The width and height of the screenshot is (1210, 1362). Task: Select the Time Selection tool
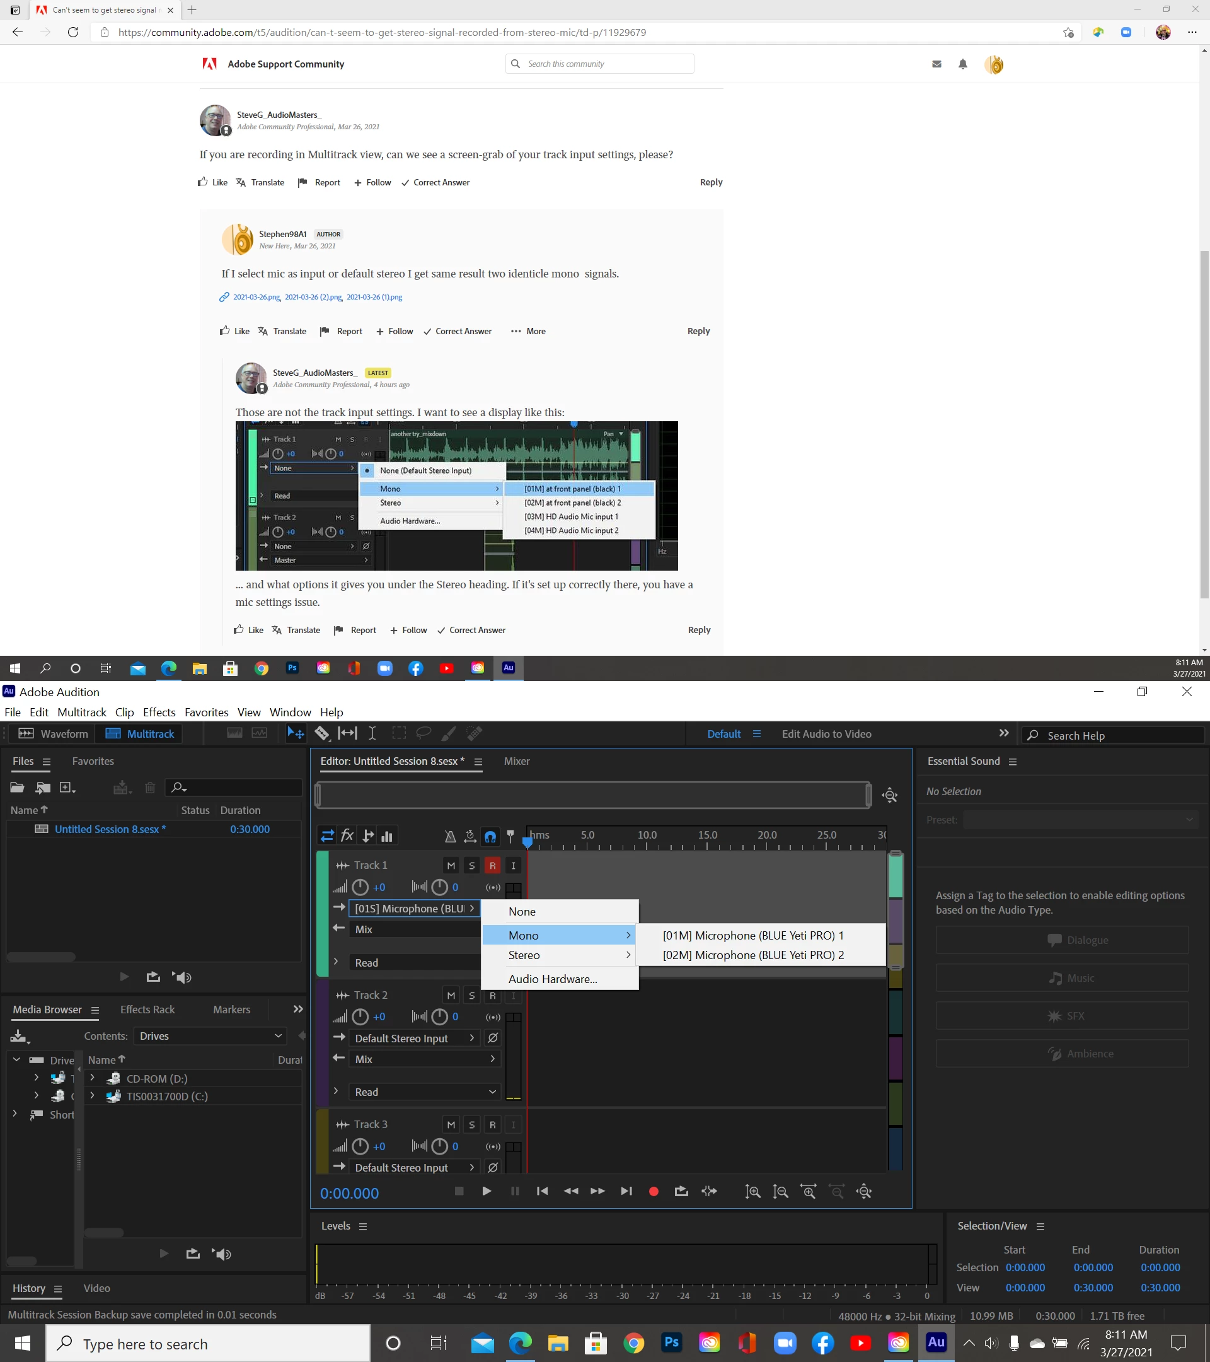point(372,733)
